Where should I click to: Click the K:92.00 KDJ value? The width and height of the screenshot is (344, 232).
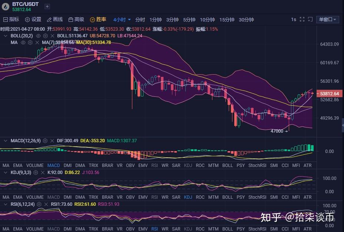(55, 172)
